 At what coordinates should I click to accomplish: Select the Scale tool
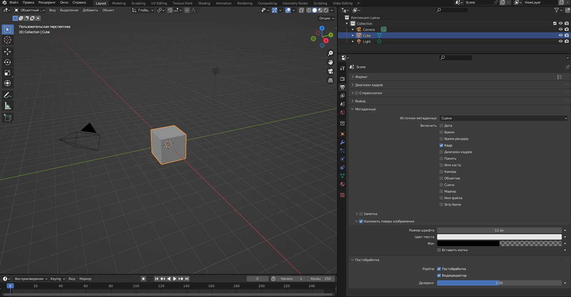pos(7,73)
